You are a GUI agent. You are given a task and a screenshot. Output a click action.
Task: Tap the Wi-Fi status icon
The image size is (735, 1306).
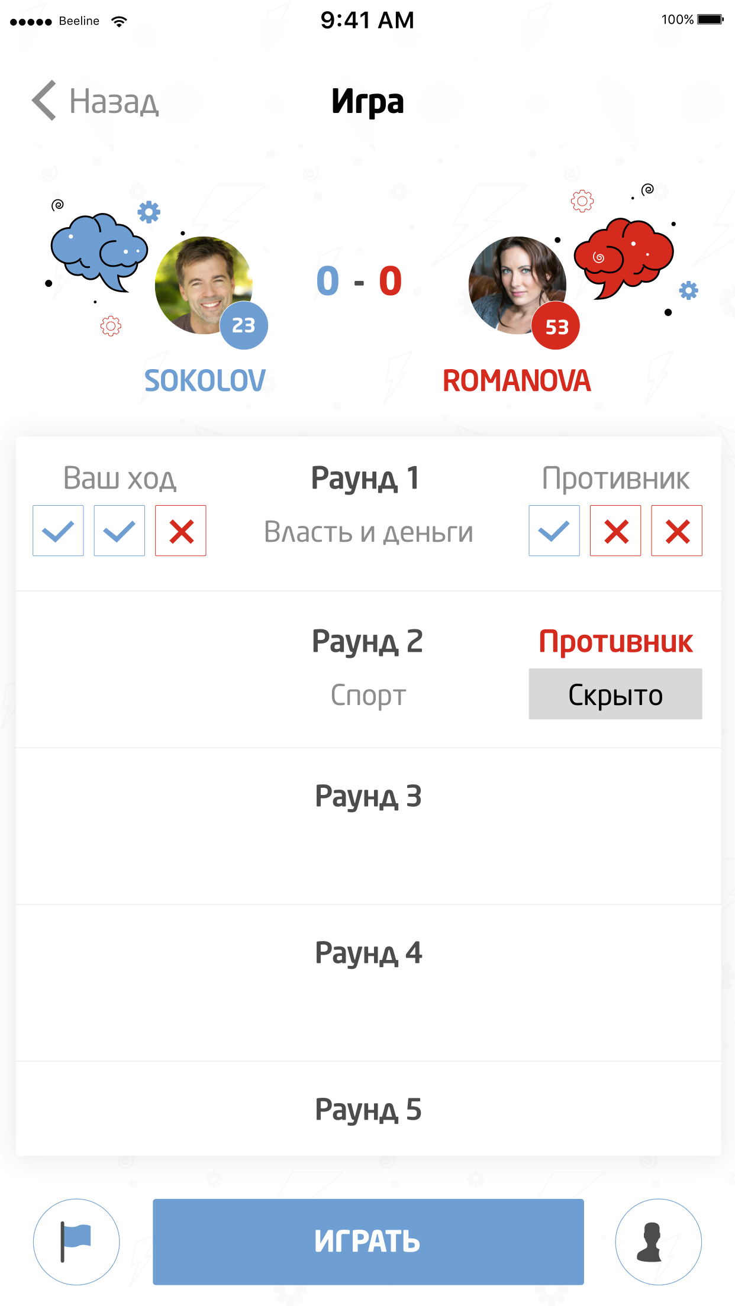click(x=120, y=21)
